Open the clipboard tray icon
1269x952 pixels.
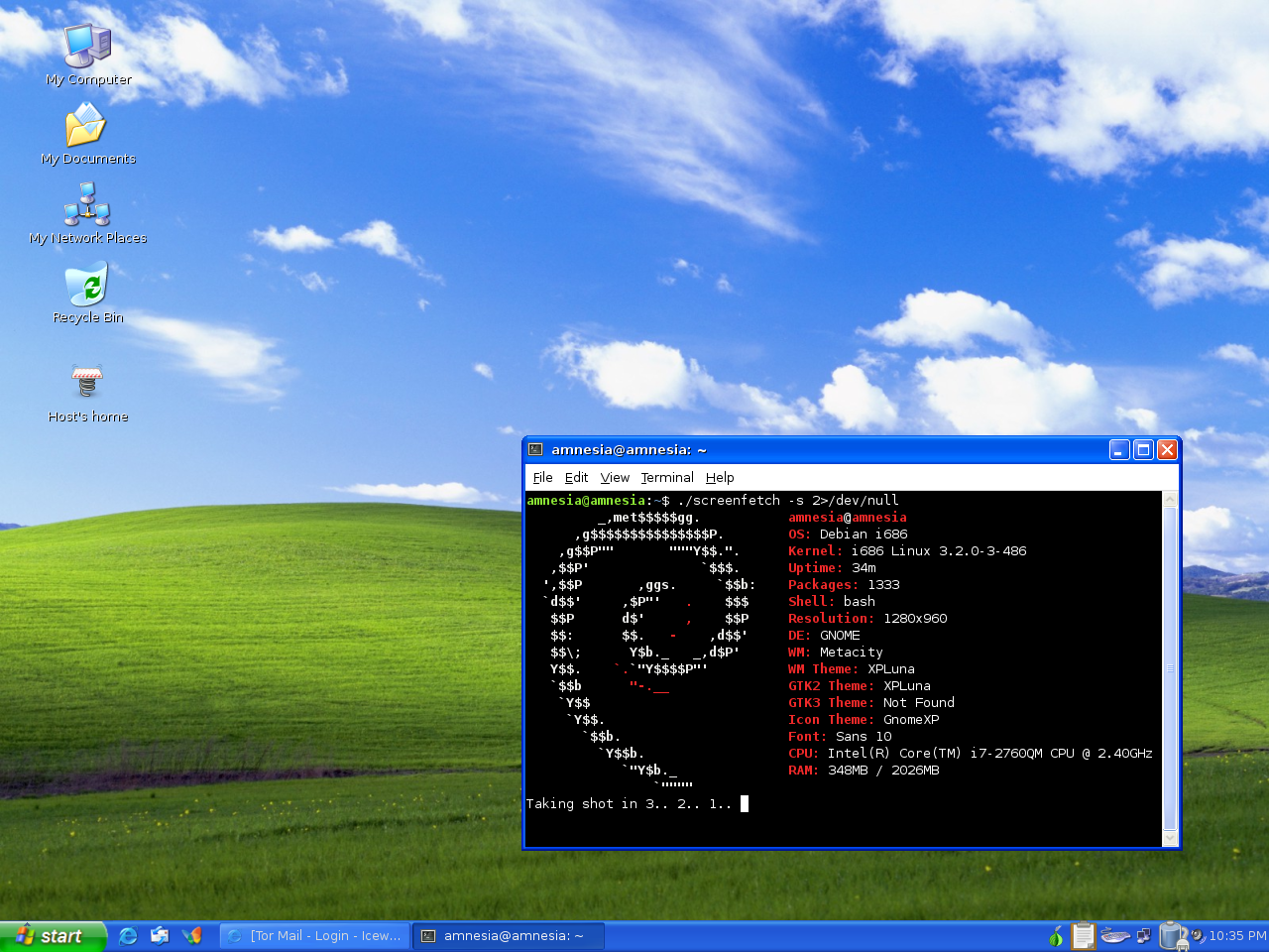(1084, 935)
